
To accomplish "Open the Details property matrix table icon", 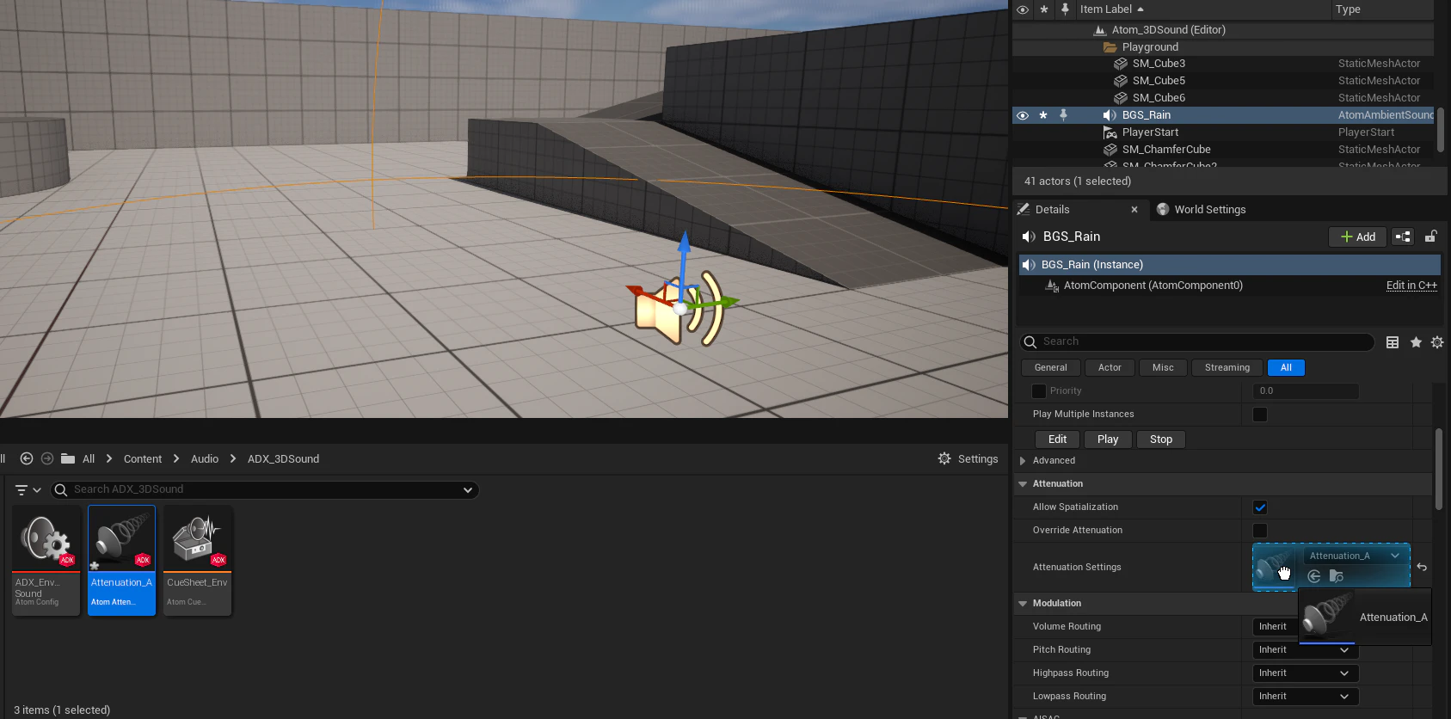I will (x=1393, y=342).
